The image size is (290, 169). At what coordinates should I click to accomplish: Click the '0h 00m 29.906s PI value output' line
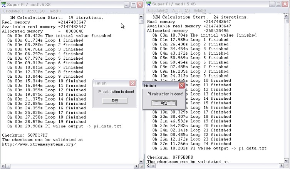[64, 126]
